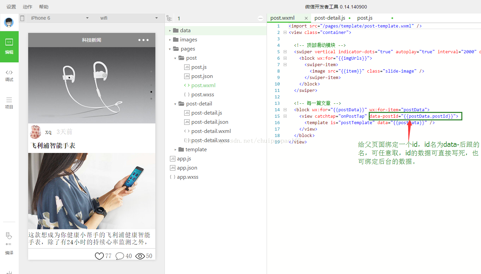
Task: Switch to the 编辑 editor panel
Action: pyautogui.click(x=9, y=46)
